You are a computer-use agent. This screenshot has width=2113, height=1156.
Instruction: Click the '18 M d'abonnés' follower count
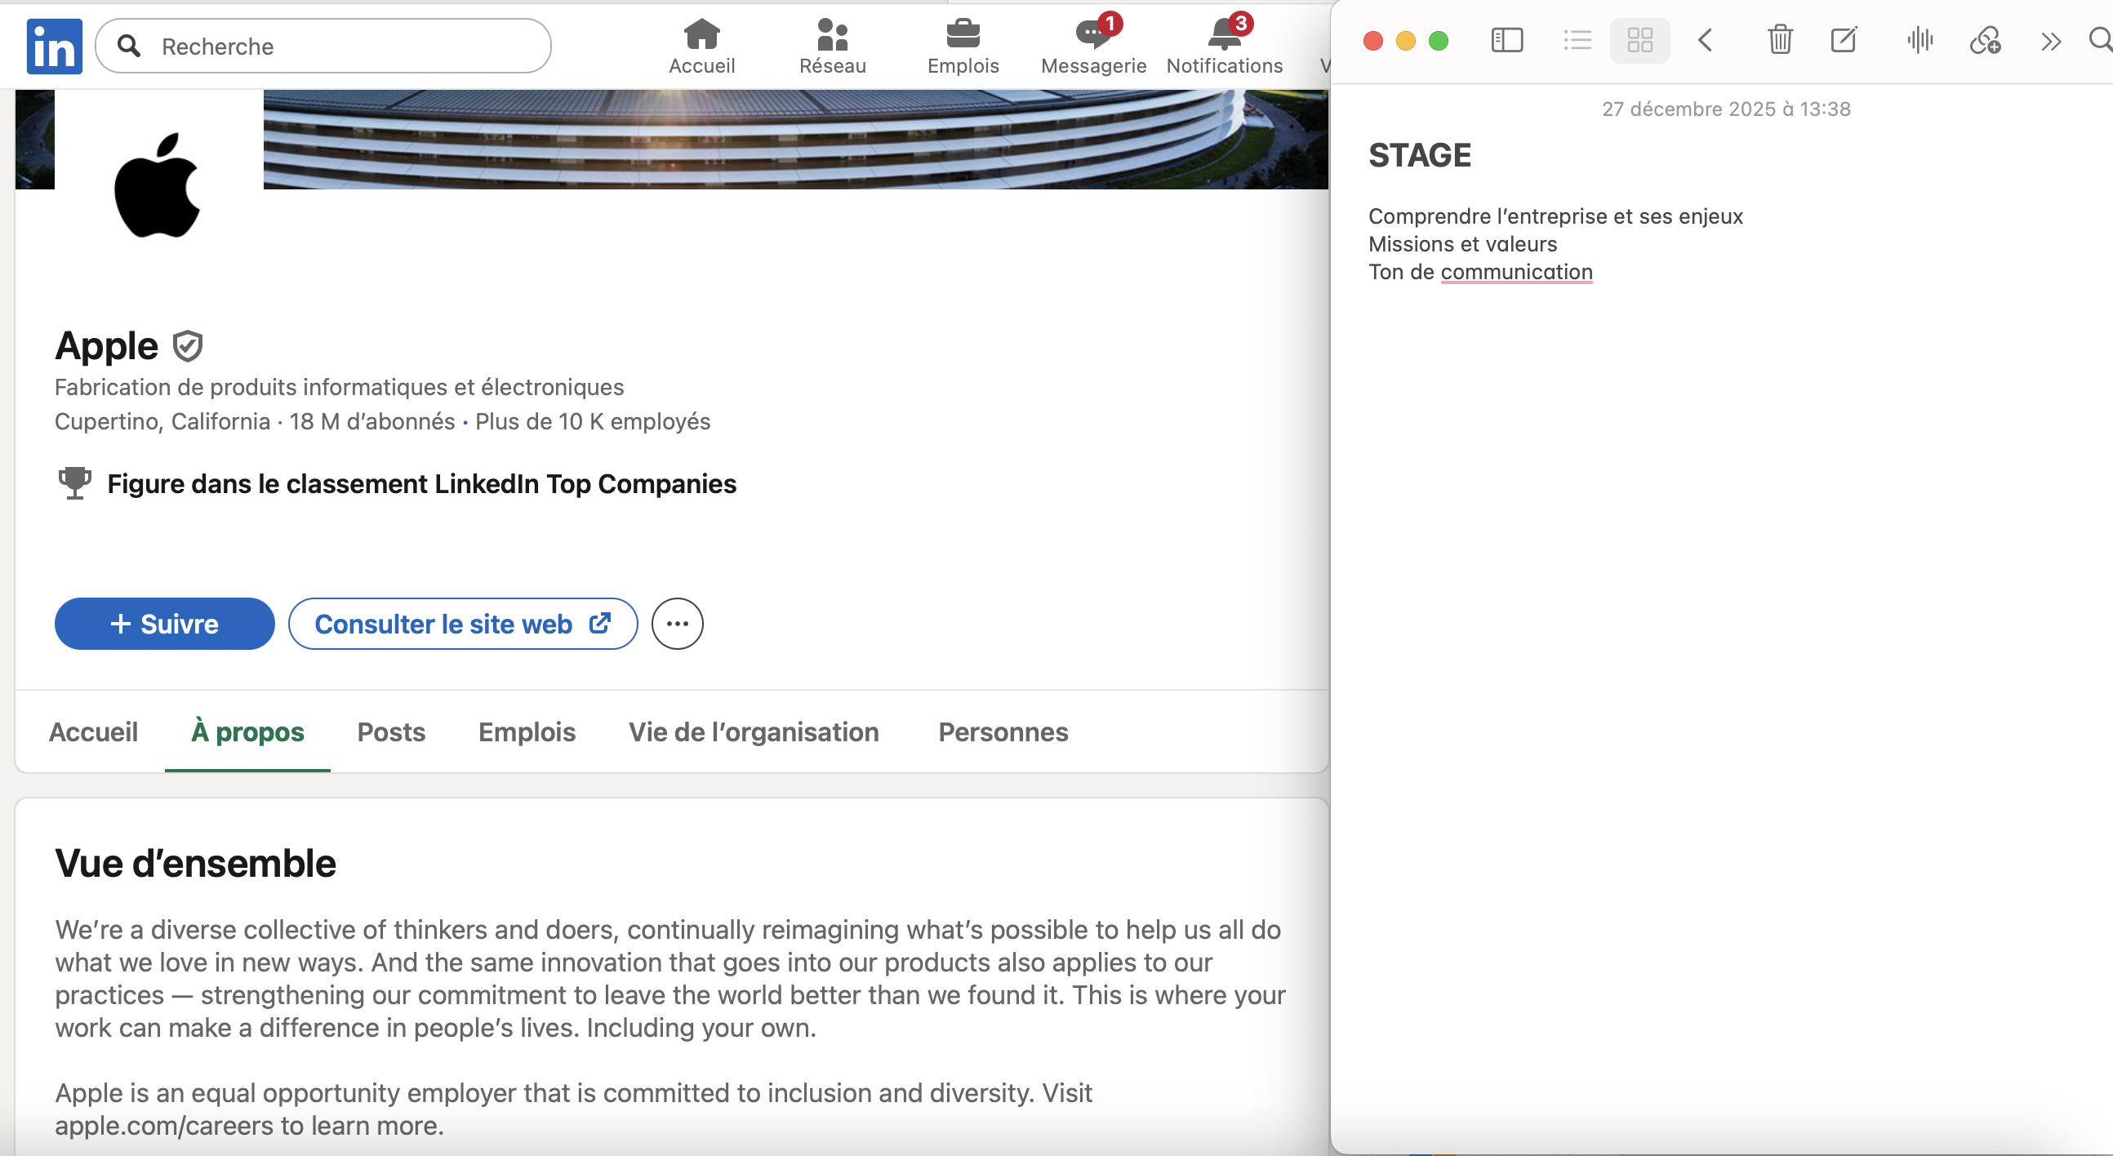(371, 422)
